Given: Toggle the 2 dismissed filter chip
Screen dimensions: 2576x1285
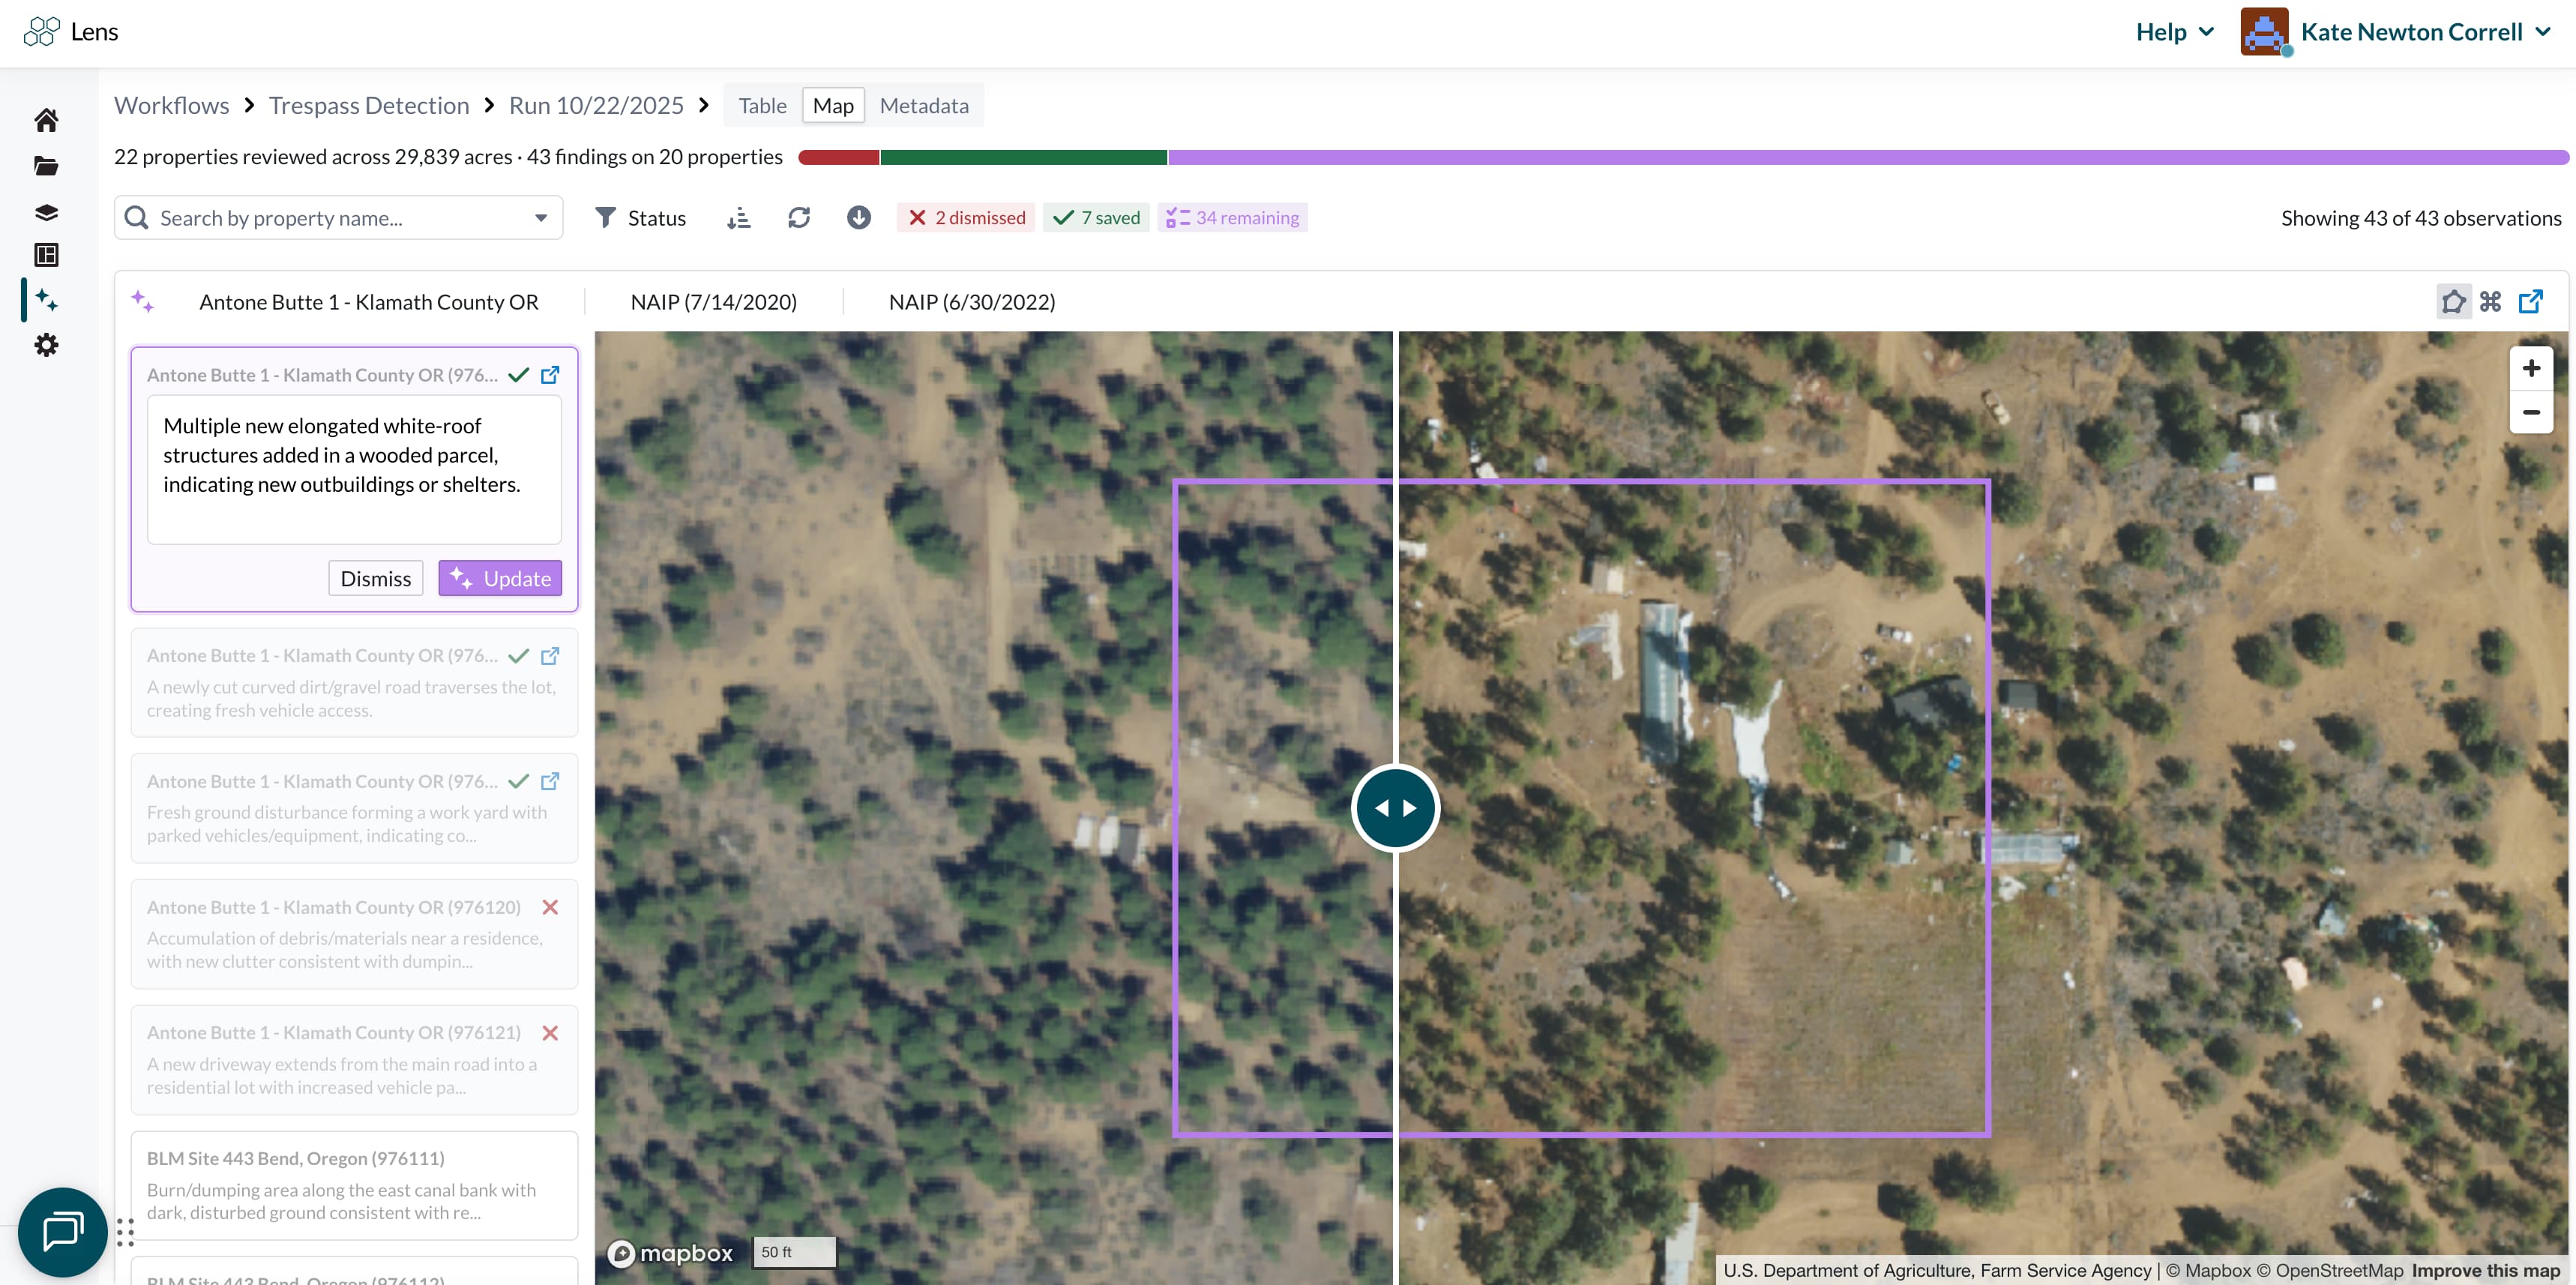Looking at the screenshot, I should point(966,217).
